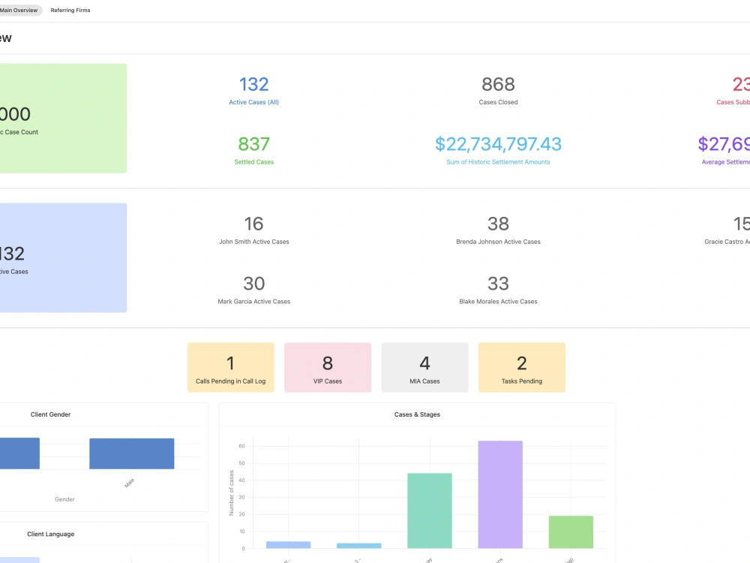
Task: Select the Brenda Johnson Active Cases metric
Action: (x=498, y=230)
